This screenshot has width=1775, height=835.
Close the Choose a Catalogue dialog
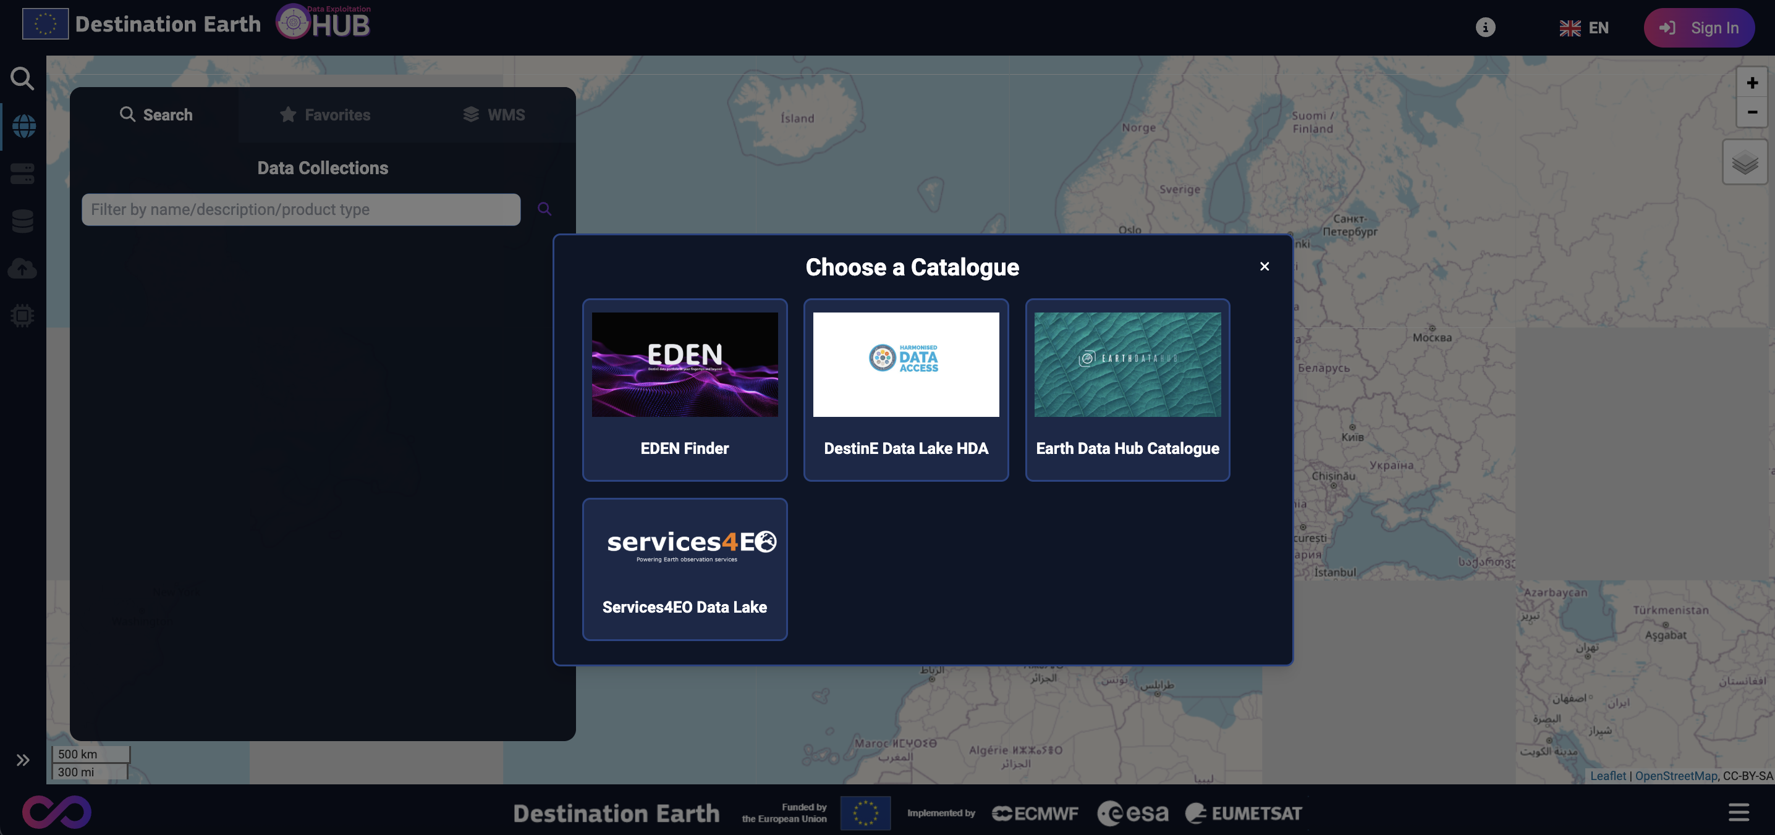1265,266
